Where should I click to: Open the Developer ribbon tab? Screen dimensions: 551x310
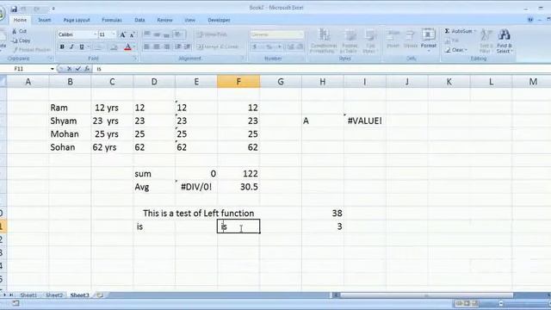[219, 20]
